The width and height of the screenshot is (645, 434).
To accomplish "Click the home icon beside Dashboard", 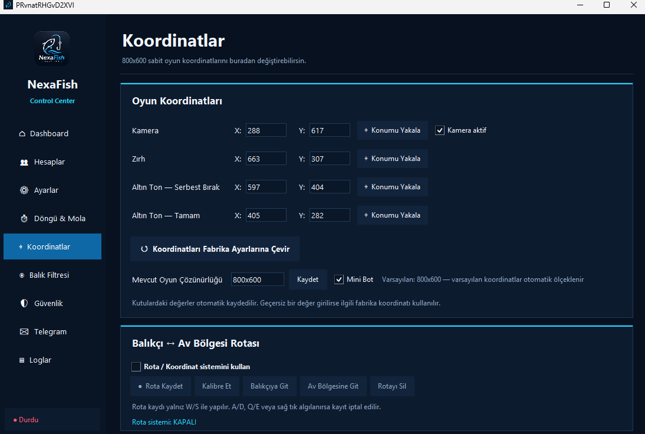I will pyautogui.click(x=22, y=134).
